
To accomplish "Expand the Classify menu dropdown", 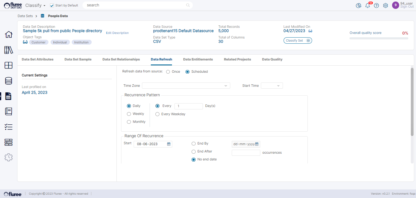I will coord(36,5).
